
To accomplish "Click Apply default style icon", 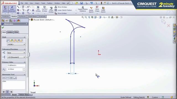I will click(x=8, y=40).
